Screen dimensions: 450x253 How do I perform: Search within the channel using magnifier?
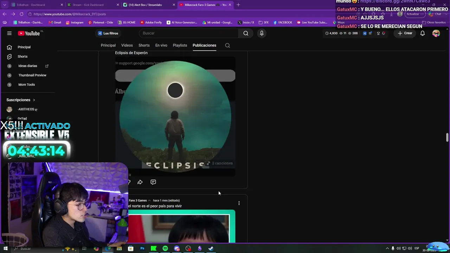[x=227, y=45]
